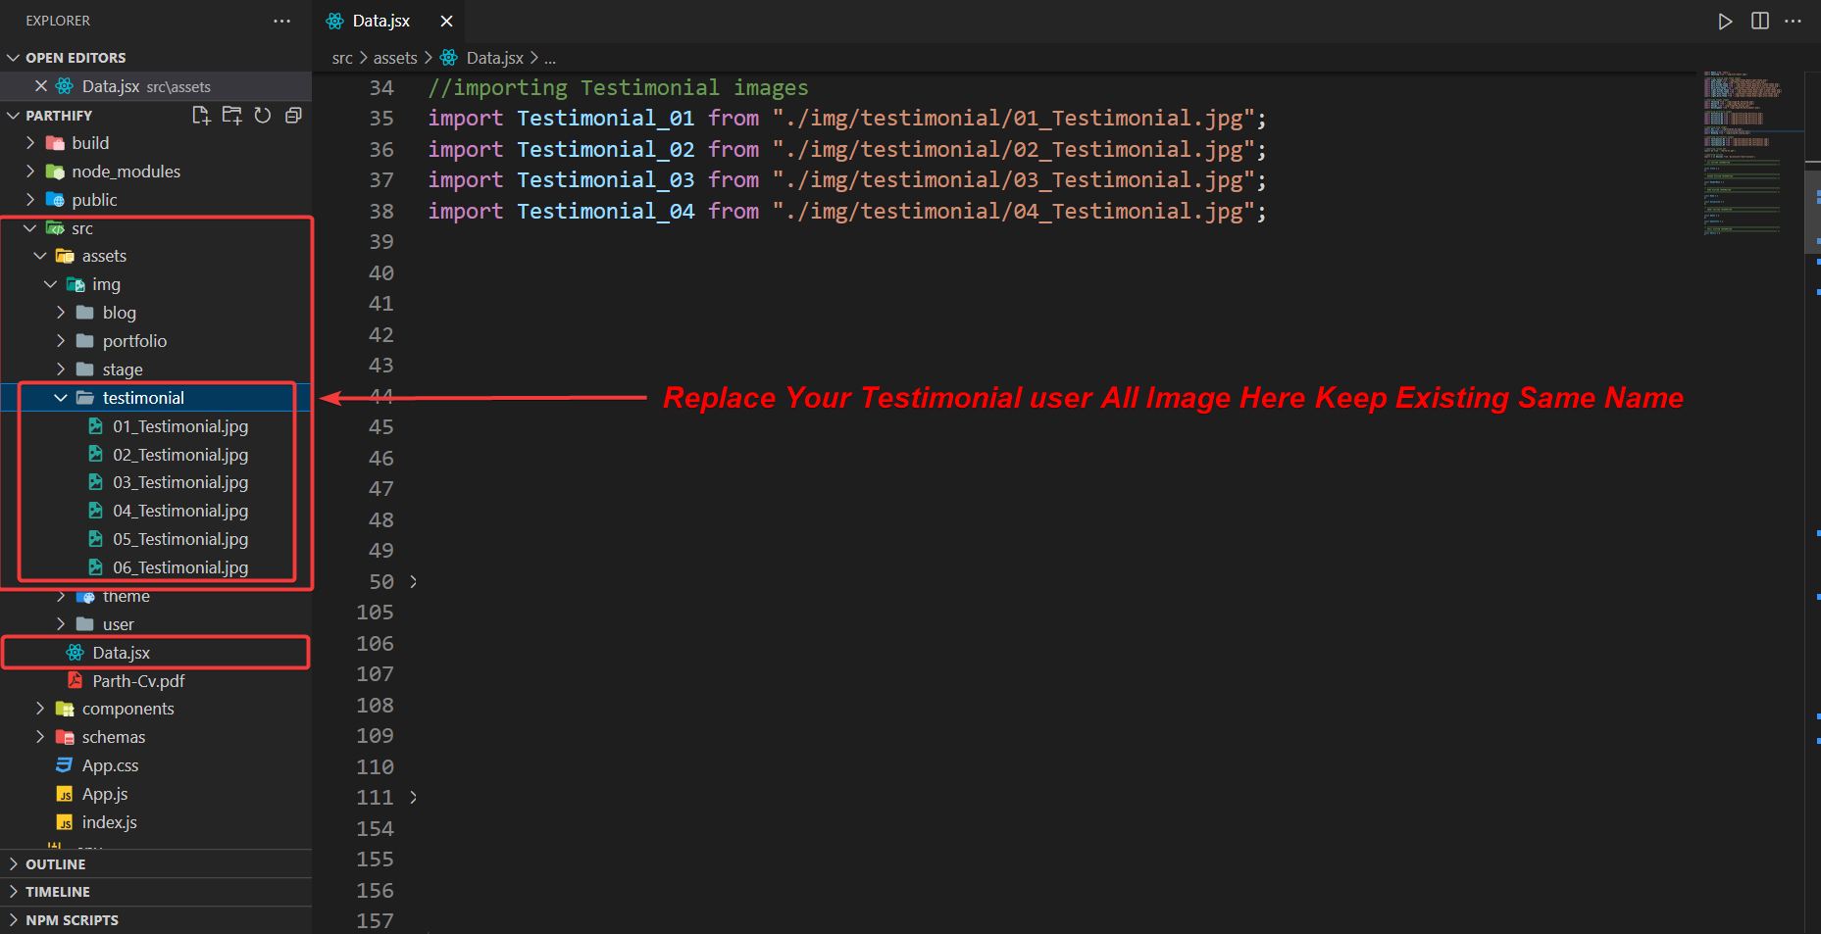Open 03_Testimonial.jpg from the file tree
1821x934 pixels.
pos(179,482)
